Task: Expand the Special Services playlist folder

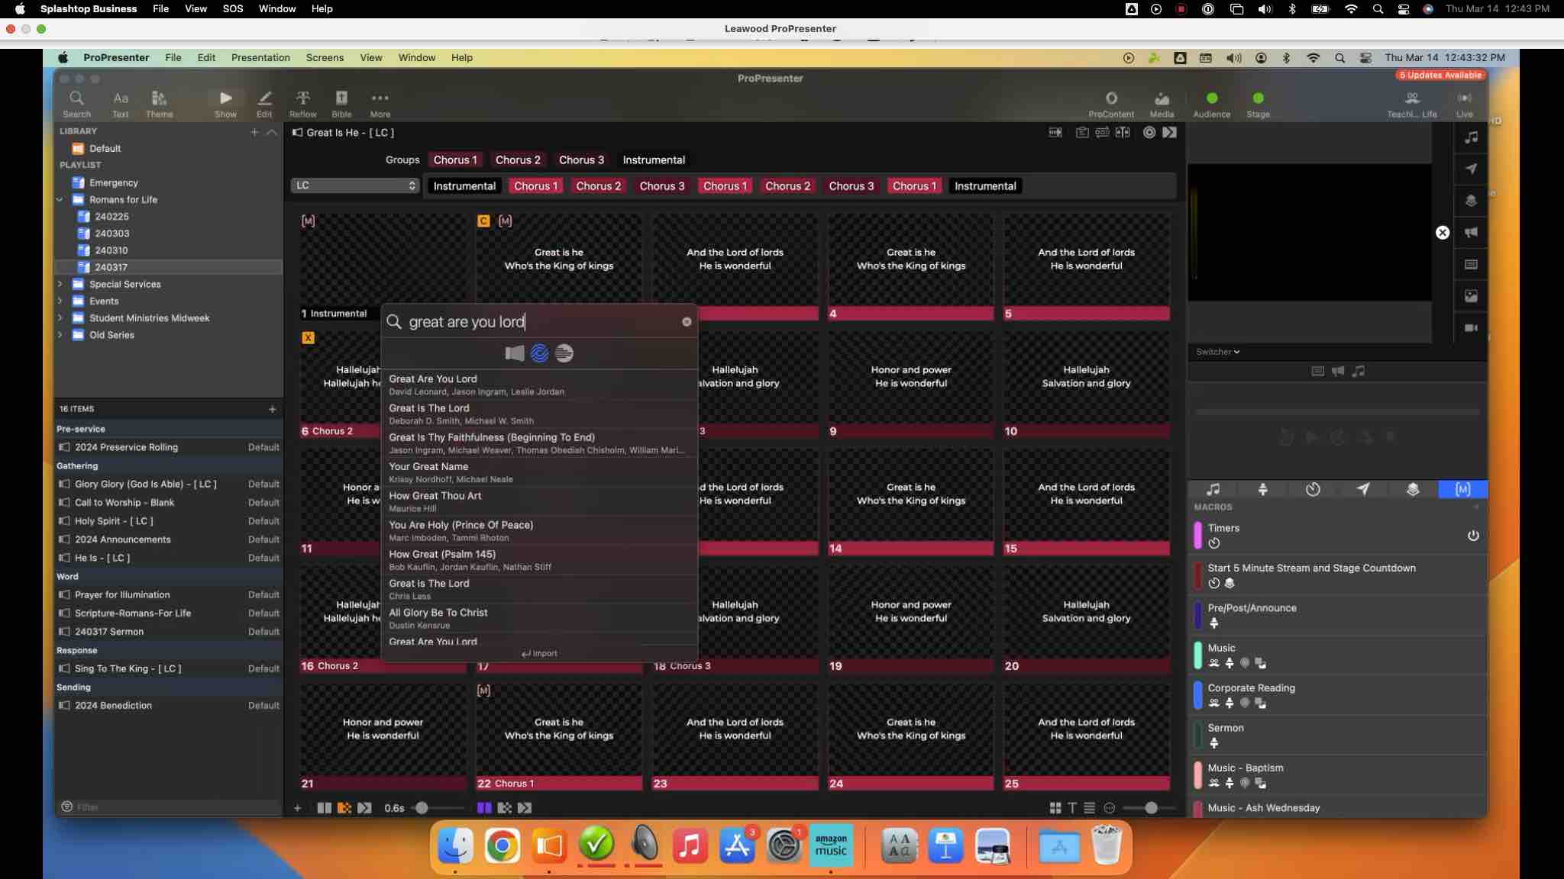Action: [x=60, y=284]
